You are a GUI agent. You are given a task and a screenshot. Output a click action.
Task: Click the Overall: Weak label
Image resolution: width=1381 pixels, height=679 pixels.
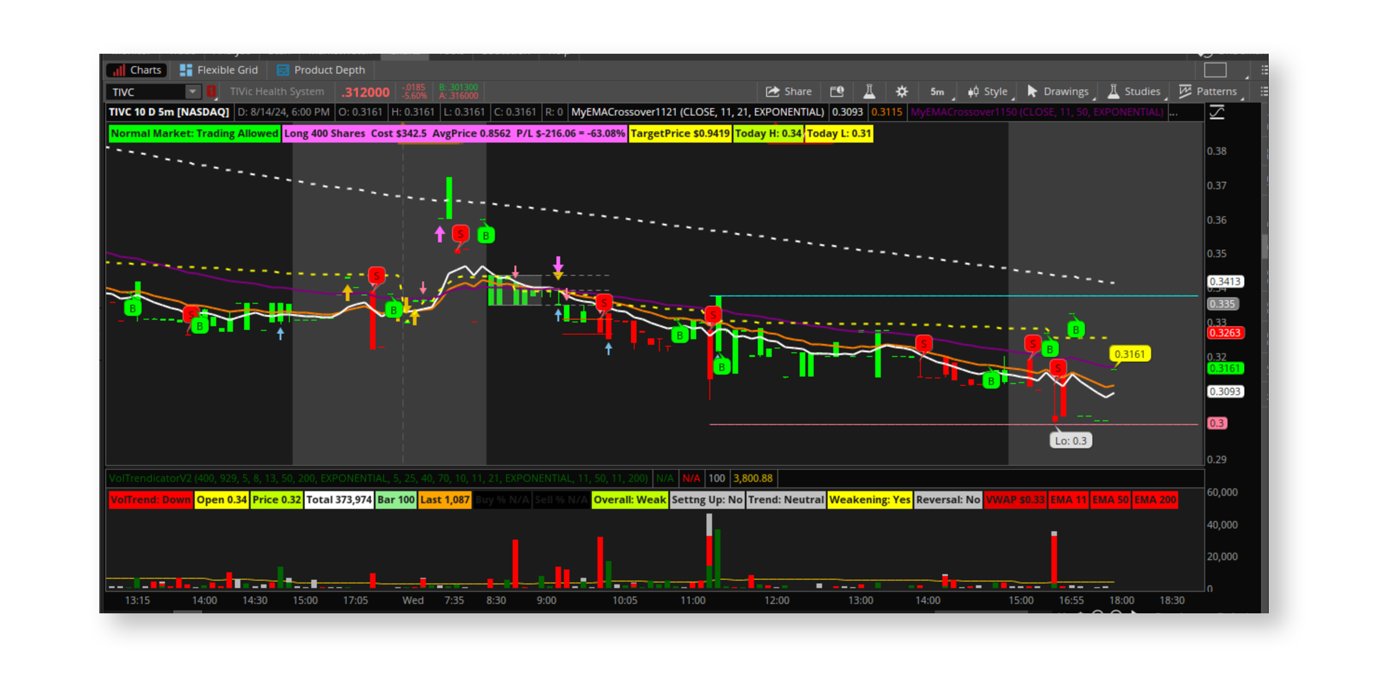pyautogui.click(x=630, y=500)
